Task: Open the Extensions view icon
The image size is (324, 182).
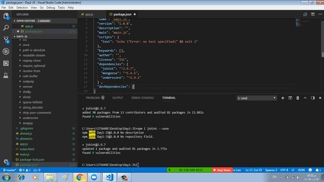Action: [x=6, y=63]
